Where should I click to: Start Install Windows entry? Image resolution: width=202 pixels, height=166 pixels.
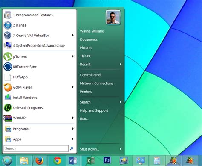(x=39, y=98)
